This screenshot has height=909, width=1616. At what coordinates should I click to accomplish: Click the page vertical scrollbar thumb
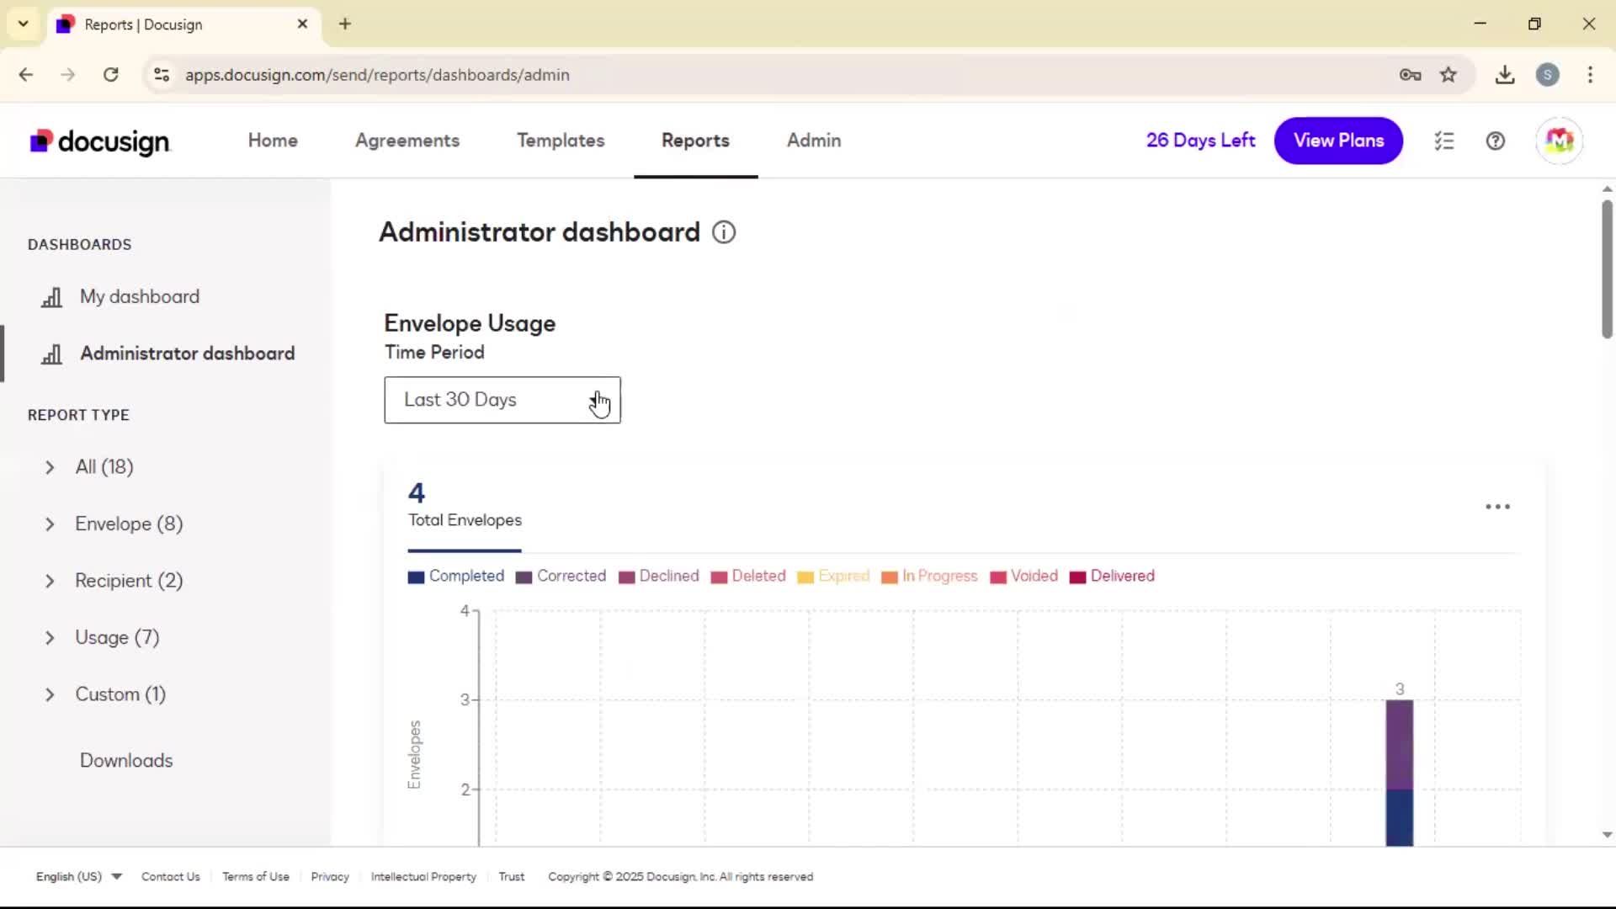1607,268
